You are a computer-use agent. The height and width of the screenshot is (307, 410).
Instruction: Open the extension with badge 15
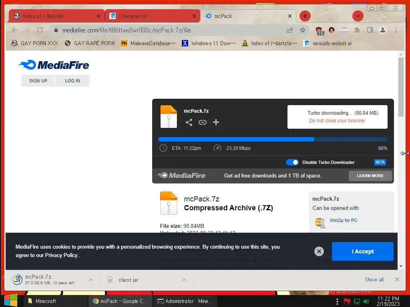point(319,31)
